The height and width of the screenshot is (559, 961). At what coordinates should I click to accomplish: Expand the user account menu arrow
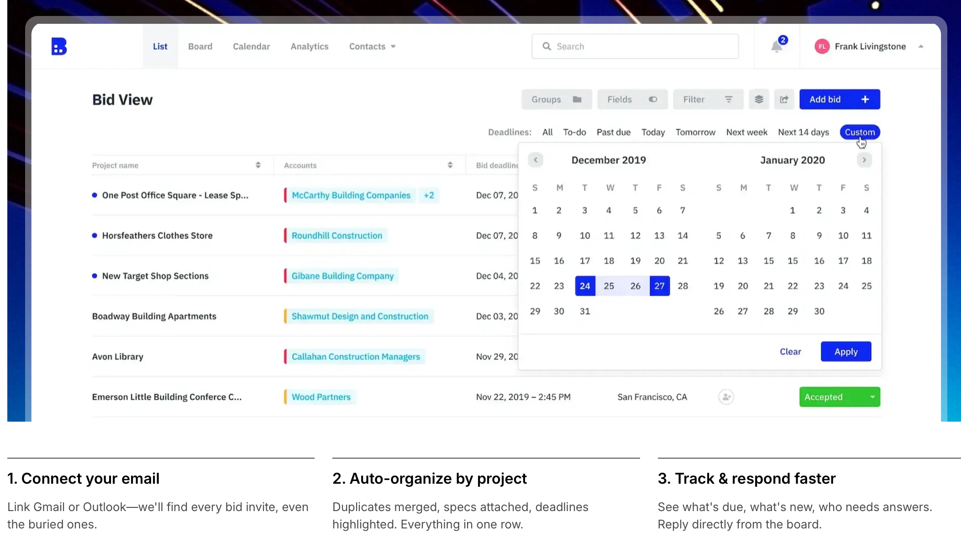coord(921,47)
